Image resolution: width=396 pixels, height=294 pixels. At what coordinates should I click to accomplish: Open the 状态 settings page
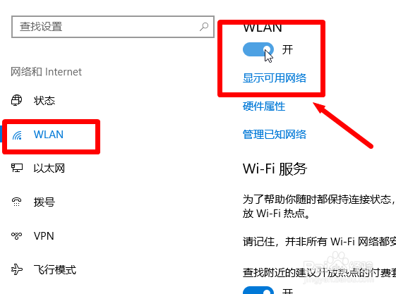coord(44,100)
